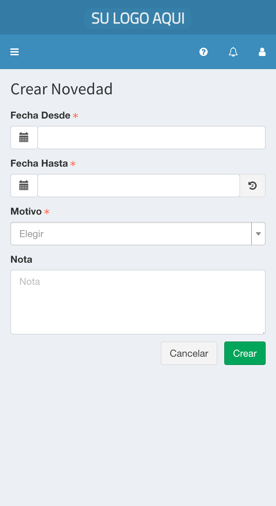
Task: Click inside the Nota text area
Action: tap(138, 302)
